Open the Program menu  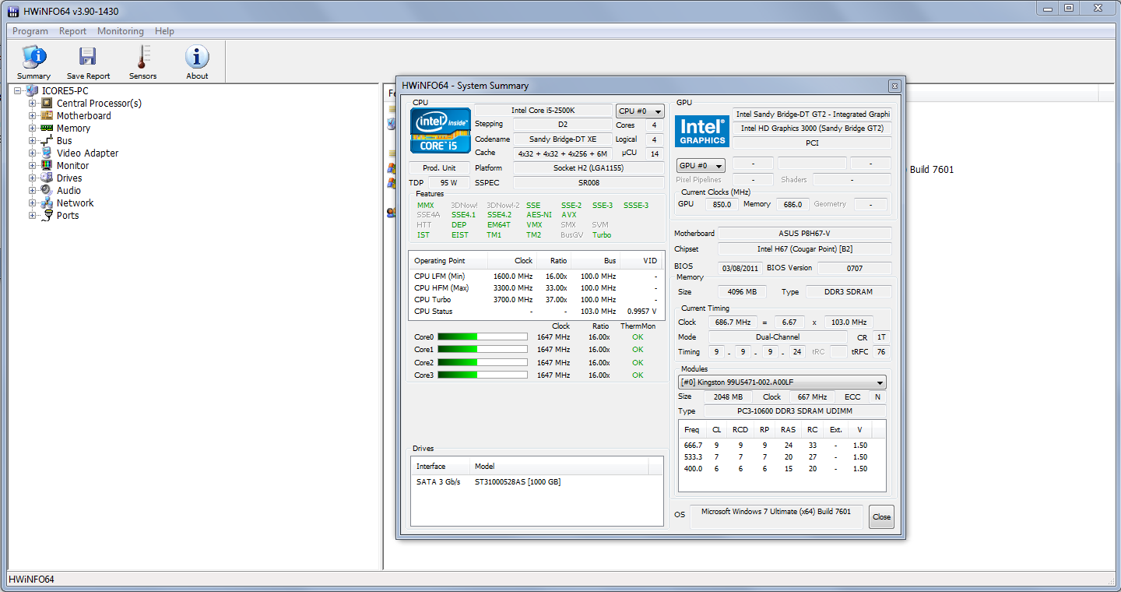[30, 31]
